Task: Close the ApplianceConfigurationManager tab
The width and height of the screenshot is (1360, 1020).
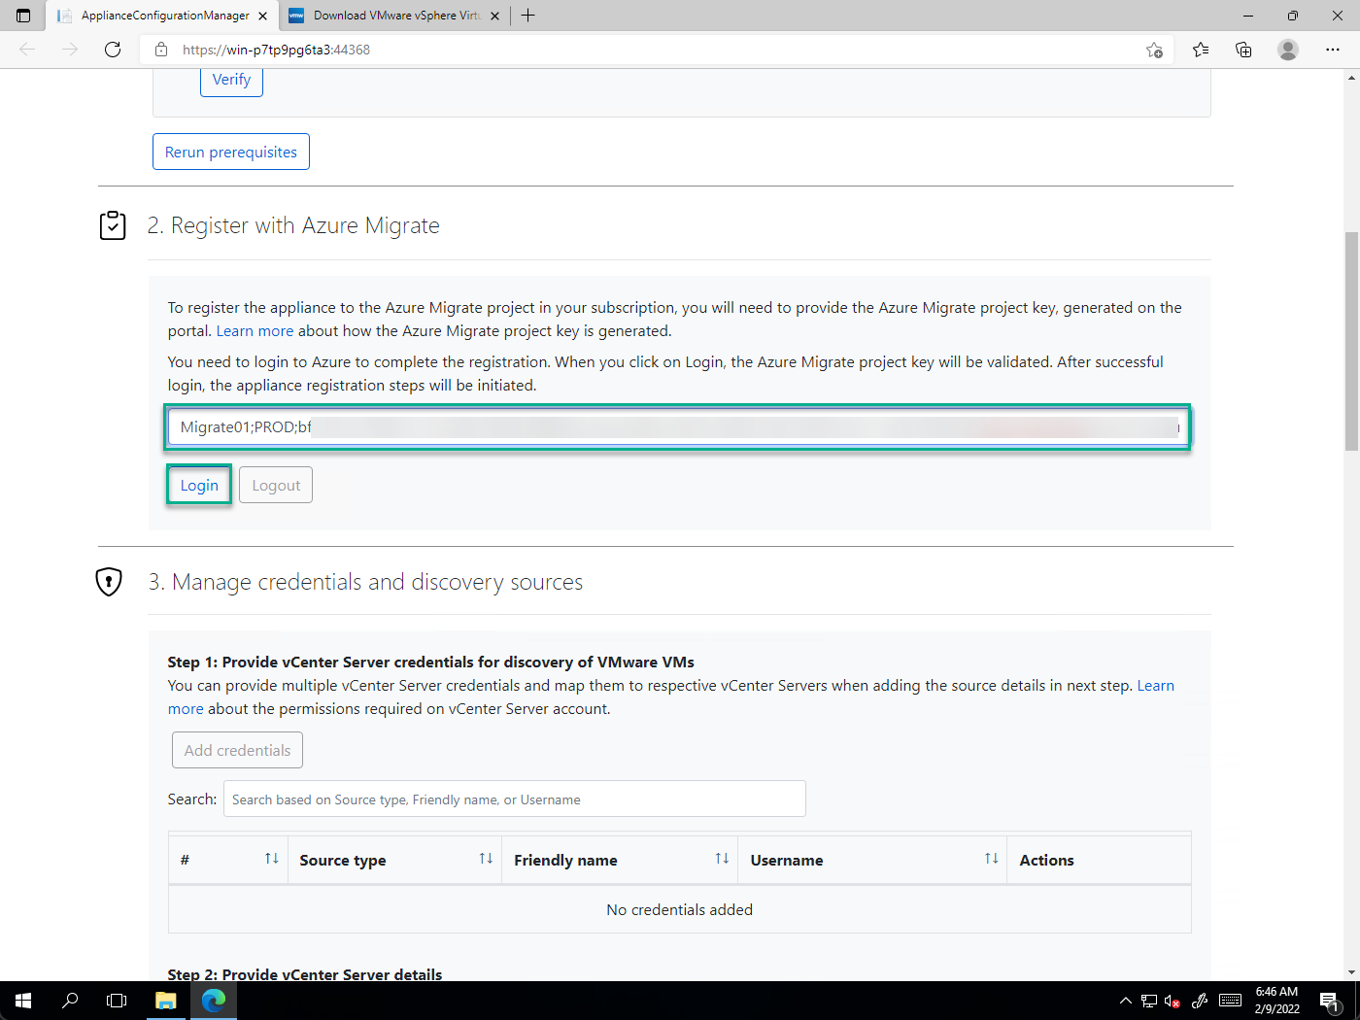Action: [x=262, y=16]
